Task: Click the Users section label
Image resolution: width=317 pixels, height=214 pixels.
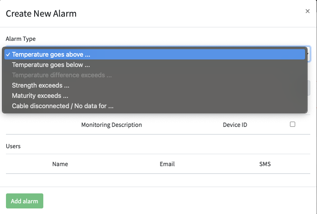Action: pyautogui.click(x=13, y=146)
